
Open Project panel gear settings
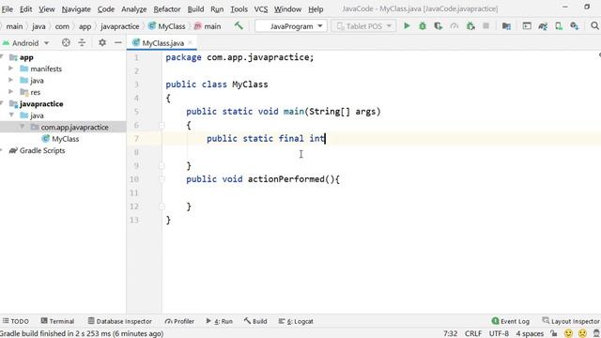pyautogui.click(x=102, y=42)
